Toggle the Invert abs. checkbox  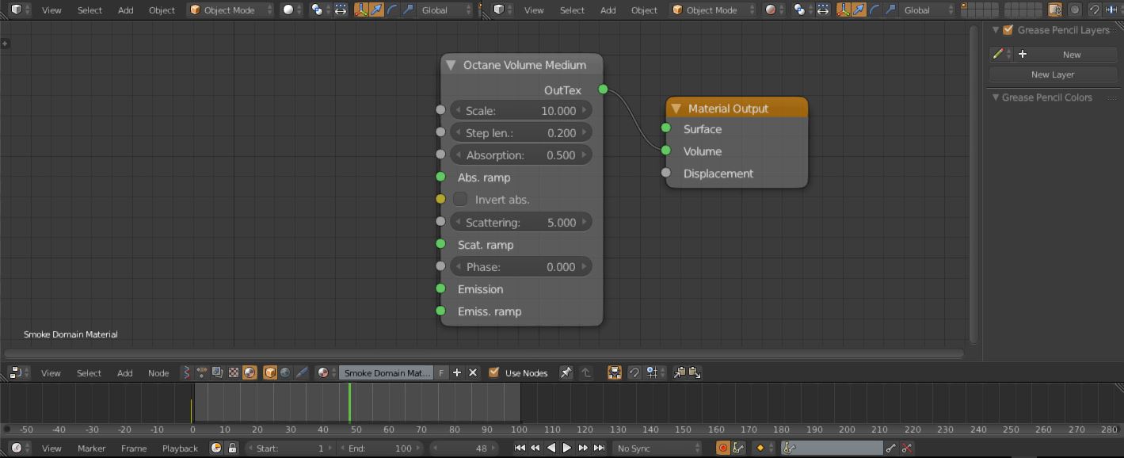click(460, 200)
